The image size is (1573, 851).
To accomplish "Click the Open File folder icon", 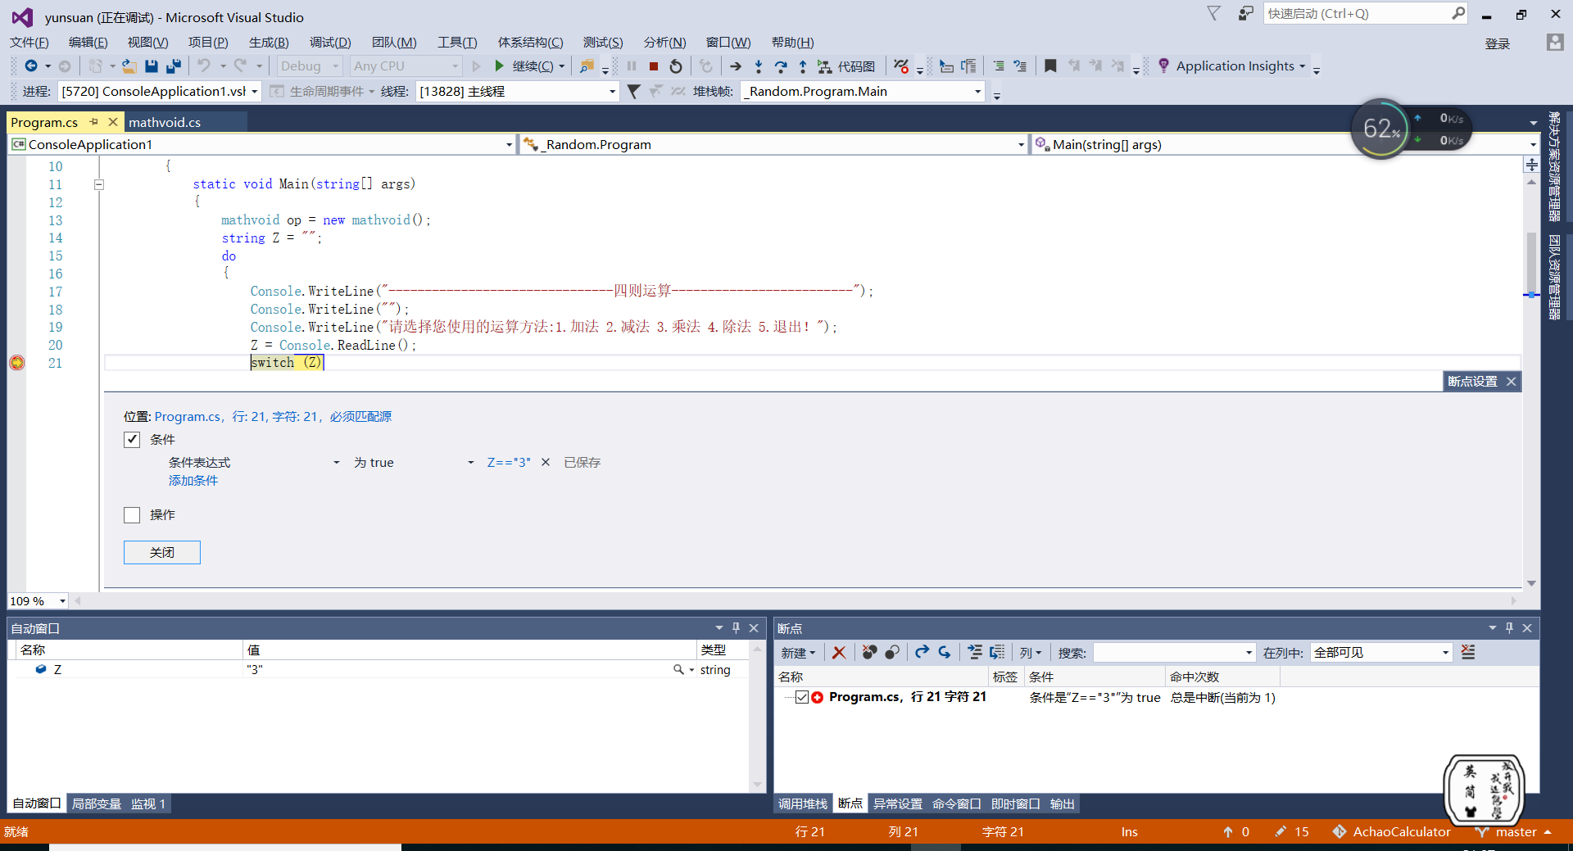I will 129,66.
